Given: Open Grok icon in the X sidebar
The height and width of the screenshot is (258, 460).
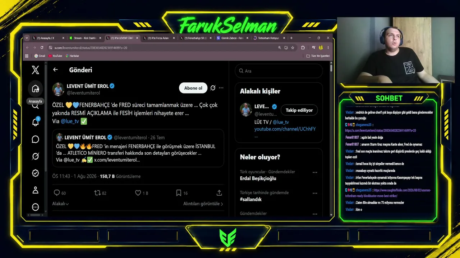Looking at the screenshot, I should point(35,156).
